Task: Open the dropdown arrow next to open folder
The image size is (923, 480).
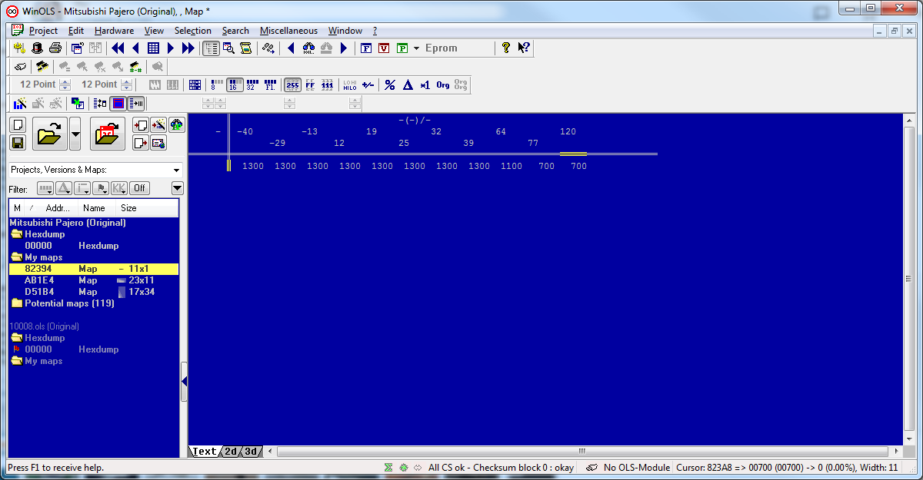Action: (75, 134)
